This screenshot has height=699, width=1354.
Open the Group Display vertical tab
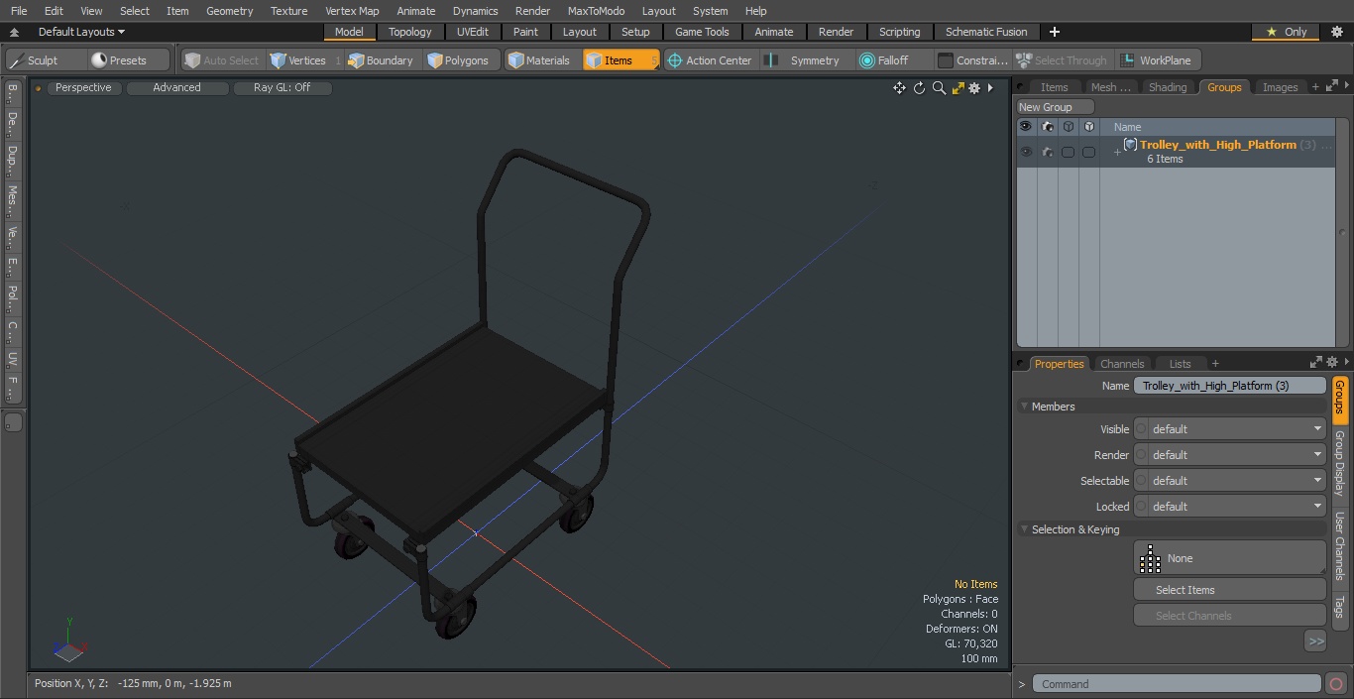click(1339, 463)
